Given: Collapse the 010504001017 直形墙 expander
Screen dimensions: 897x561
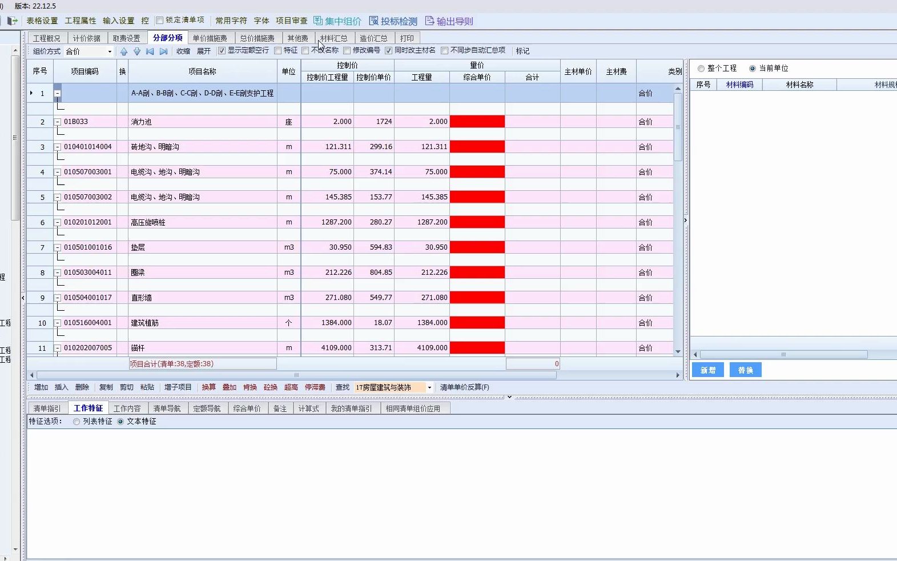Looking at the screenshot, I should coord(58,298).
